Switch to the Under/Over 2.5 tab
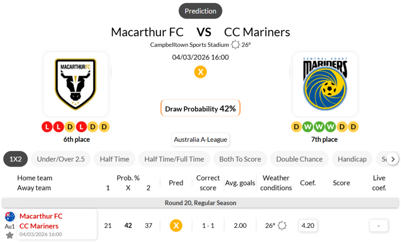Viewport: 401px width, 243px height. point(61,159)
